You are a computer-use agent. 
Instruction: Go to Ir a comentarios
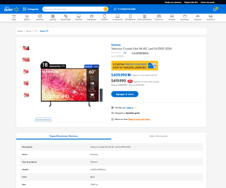click(x=140, y=53)
